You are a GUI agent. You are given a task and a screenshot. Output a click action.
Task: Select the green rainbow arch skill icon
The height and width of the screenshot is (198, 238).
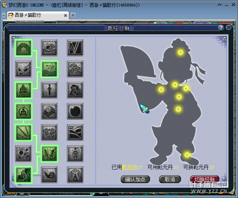point(23,48)
